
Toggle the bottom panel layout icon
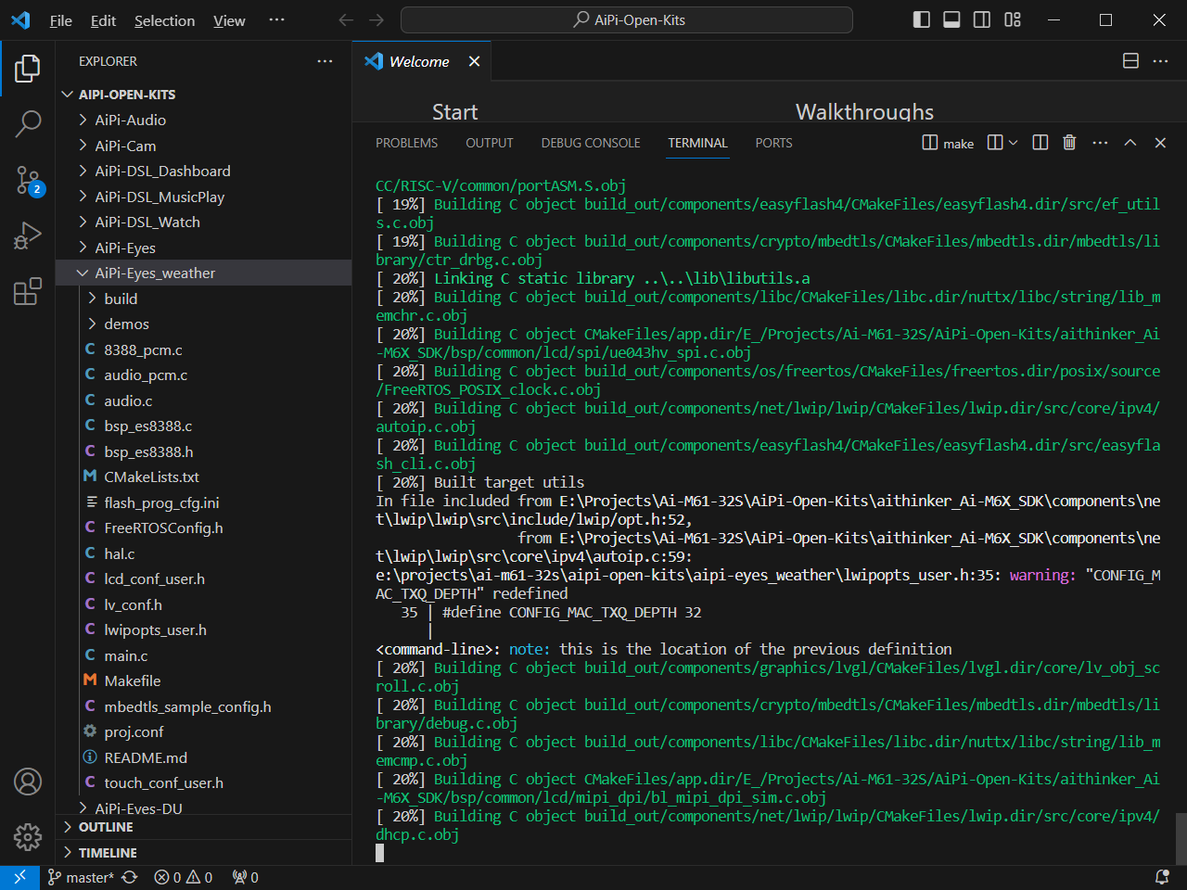(x=951, y=19)
